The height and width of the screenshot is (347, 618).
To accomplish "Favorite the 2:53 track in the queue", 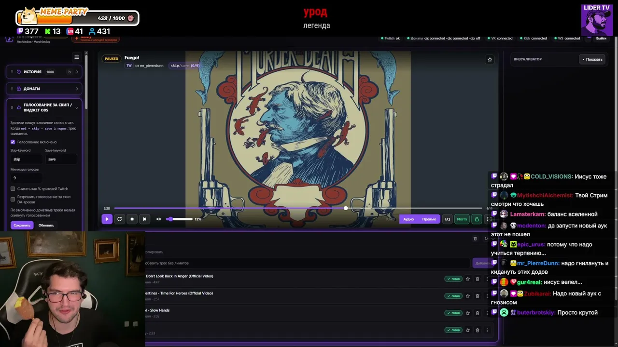I will coord(467,330).
